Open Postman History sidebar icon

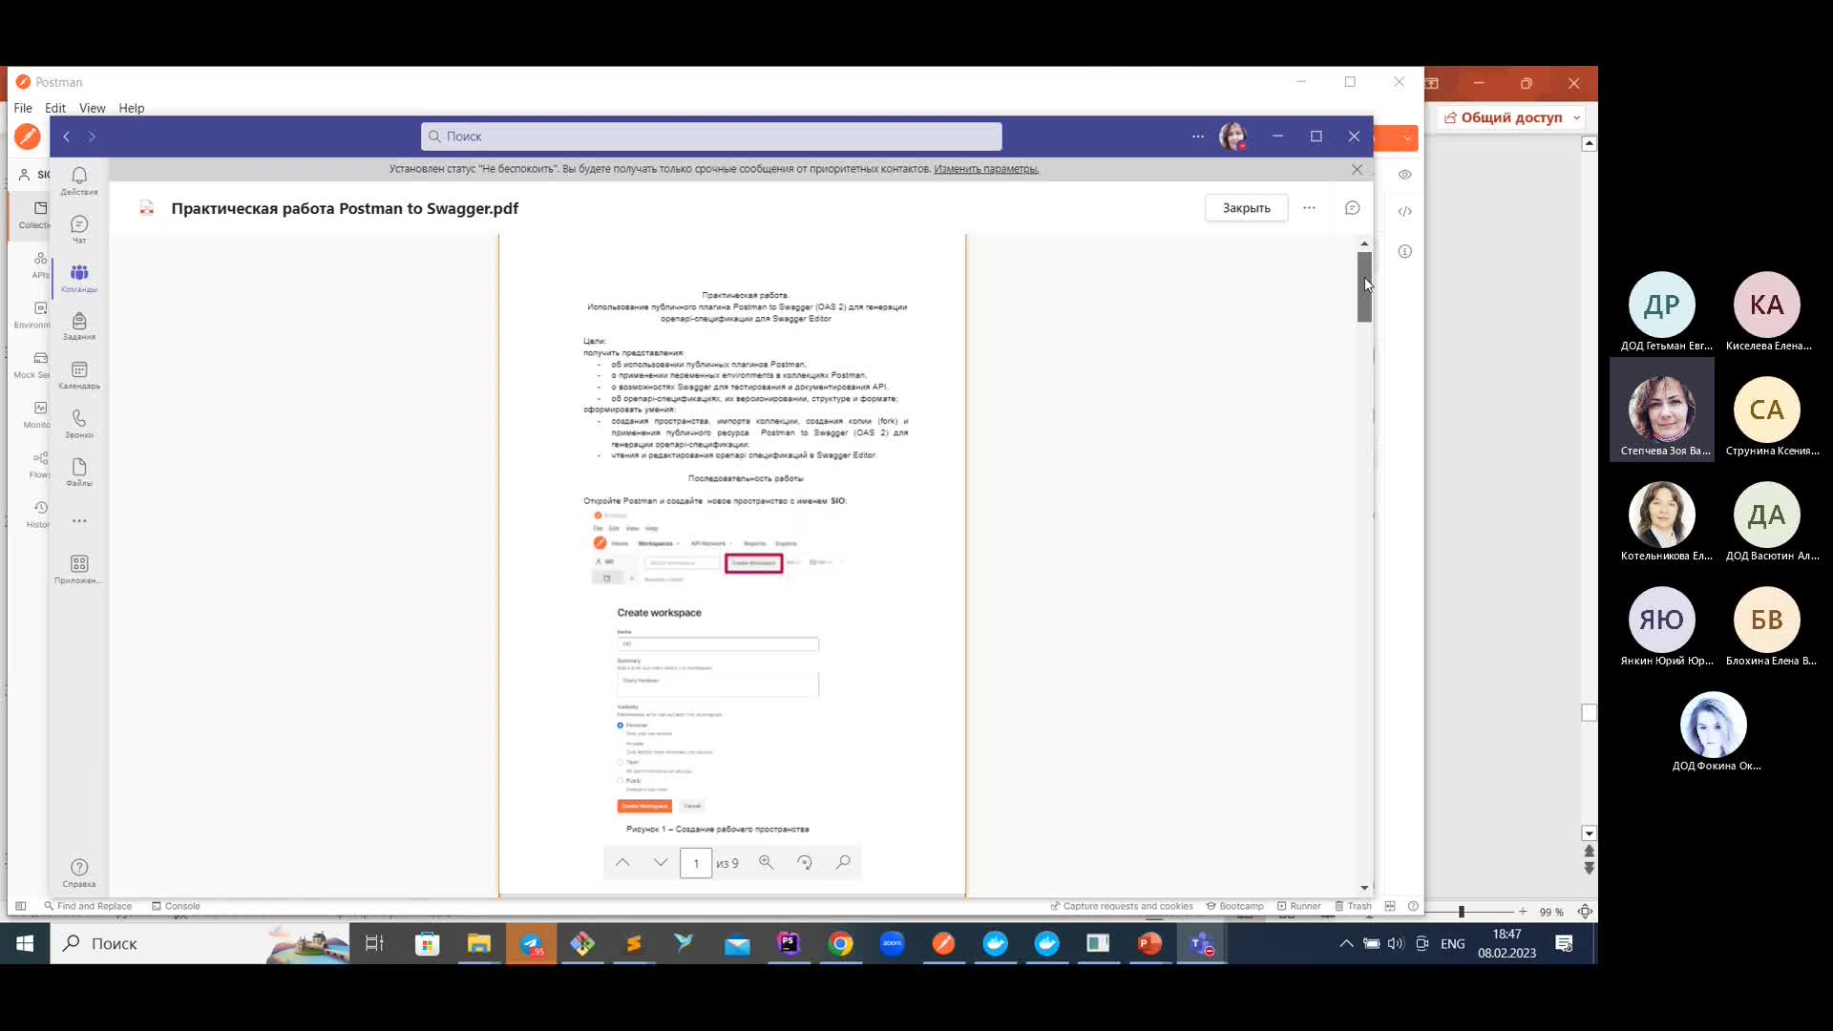click(38, 514)
